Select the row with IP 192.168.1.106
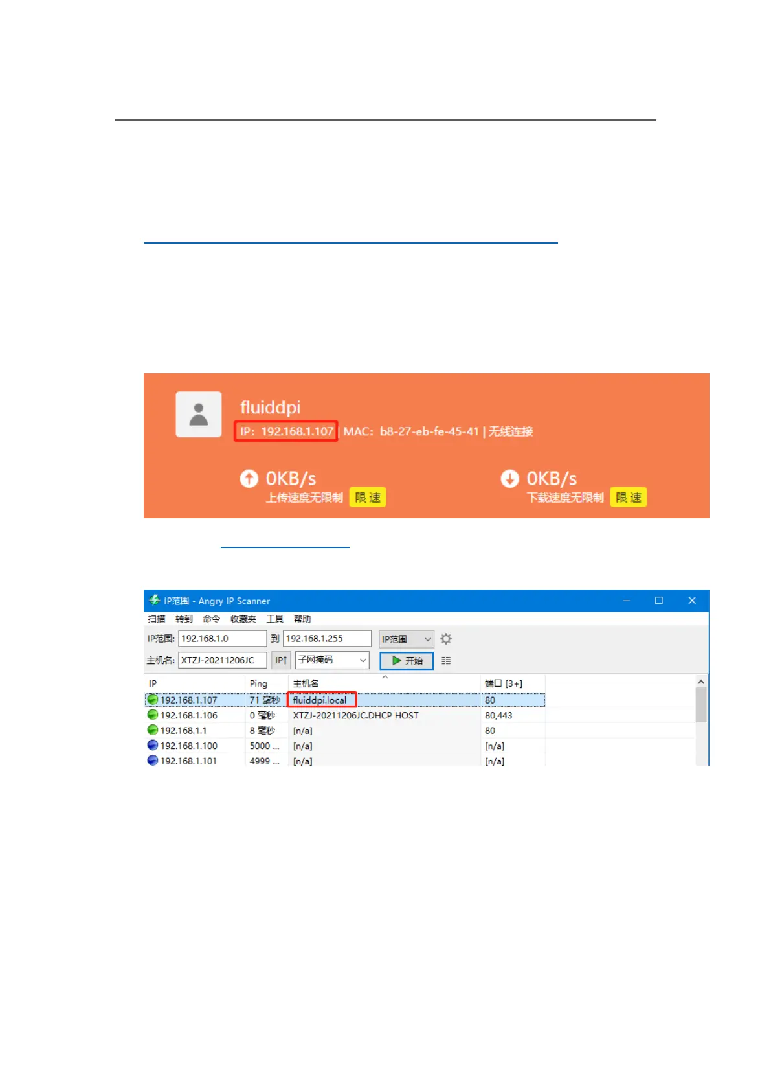771x1091 pixels. pyautogui.click(x=344, y=715)
